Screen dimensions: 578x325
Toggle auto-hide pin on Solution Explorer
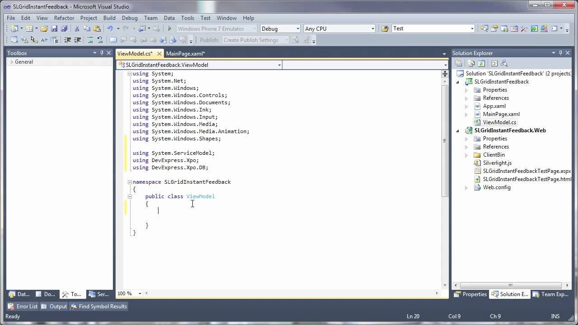[x=560, y=53]
